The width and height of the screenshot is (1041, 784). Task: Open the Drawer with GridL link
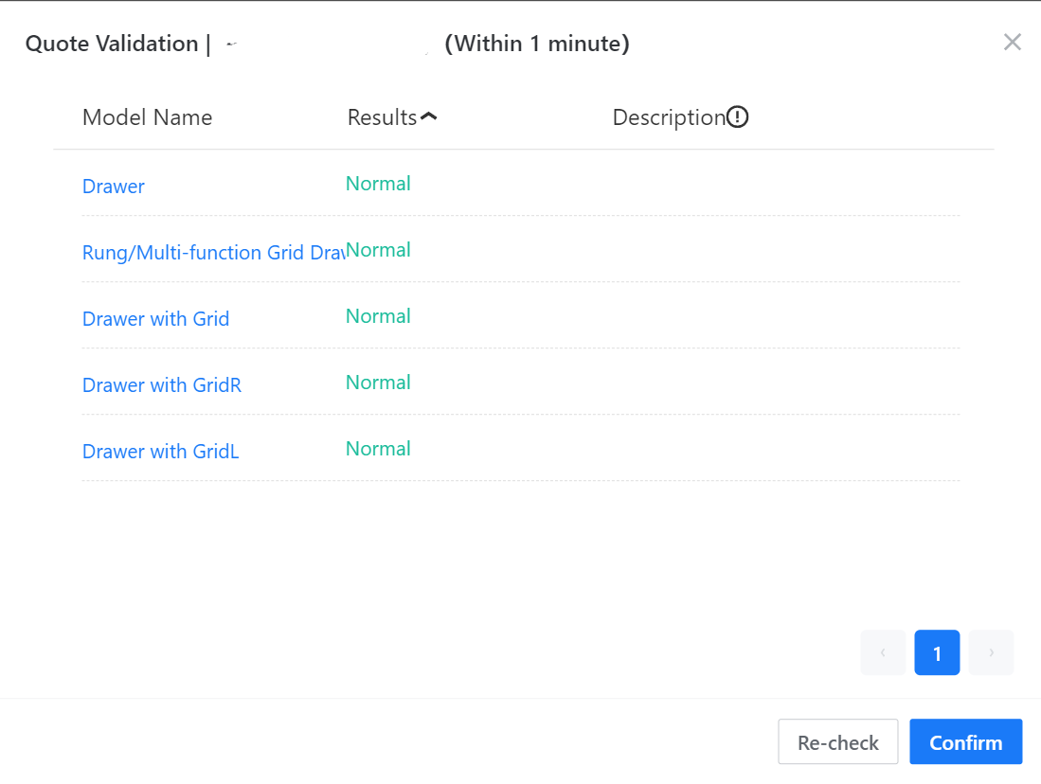click(x=161, y=452)
